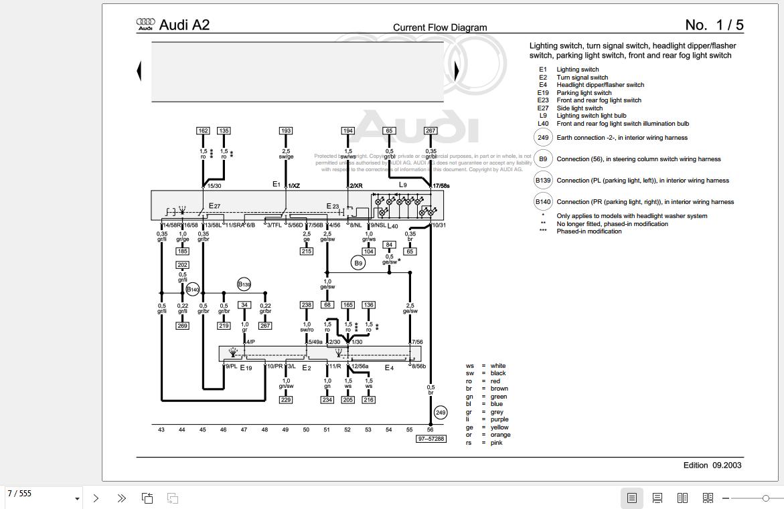784x509 pixels.
Task: Go to the next page arrow
Action: coord(96,498)
